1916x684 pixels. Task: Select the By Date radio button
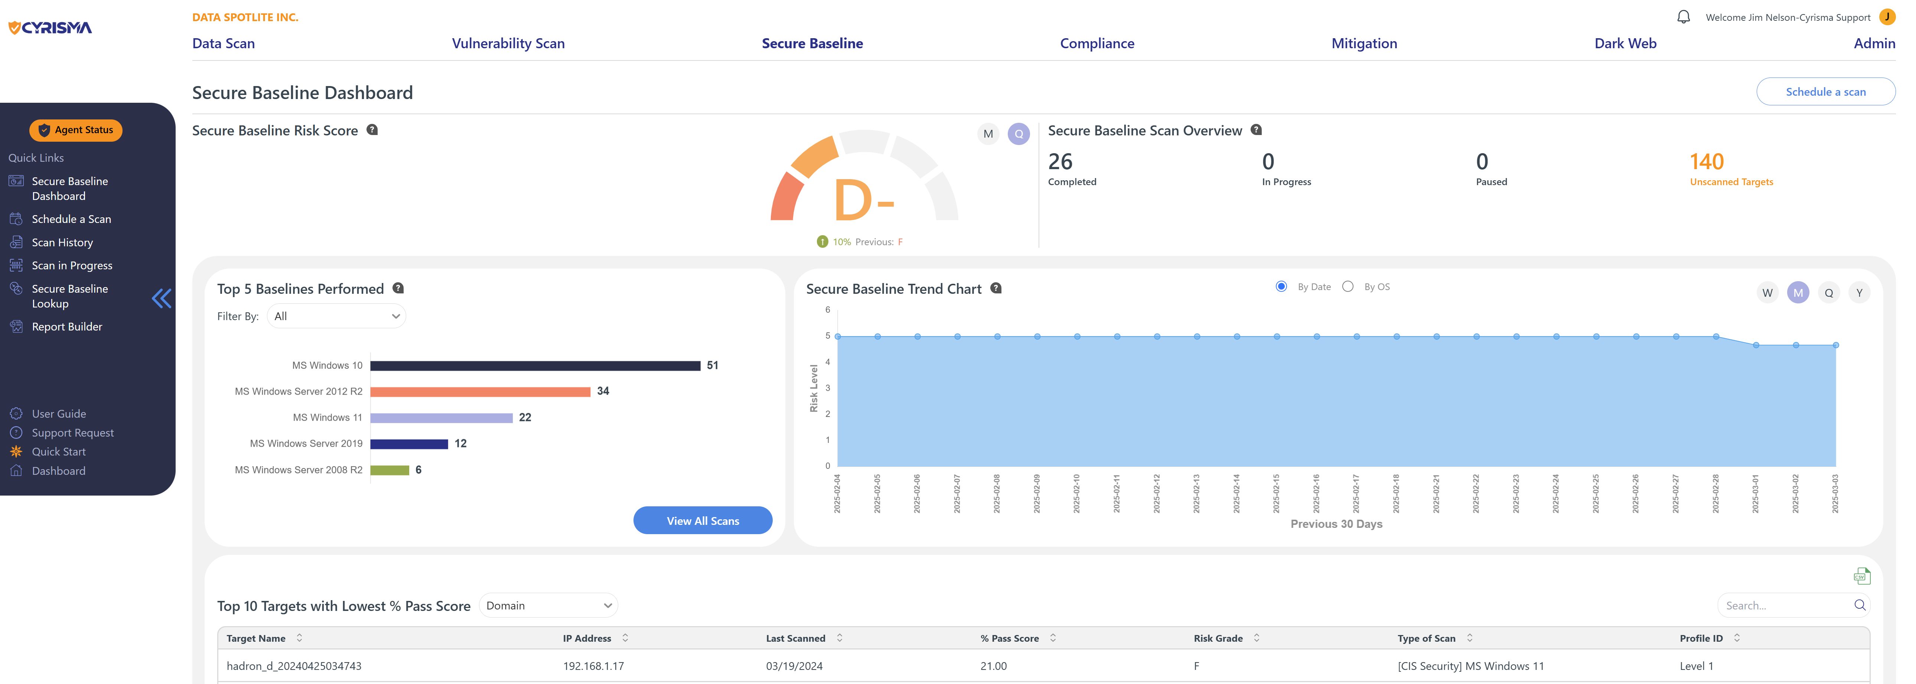[1281, 287]
